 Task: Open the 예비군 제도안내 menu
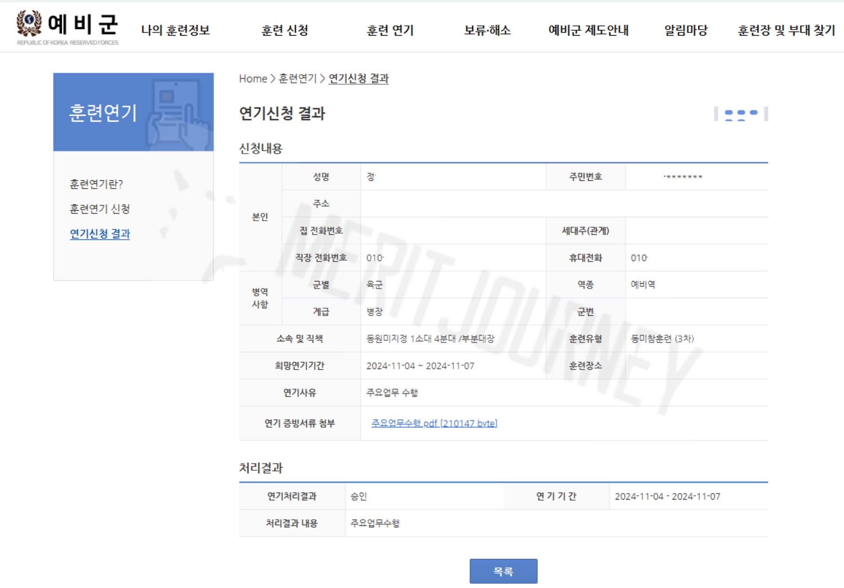[588, 30]
